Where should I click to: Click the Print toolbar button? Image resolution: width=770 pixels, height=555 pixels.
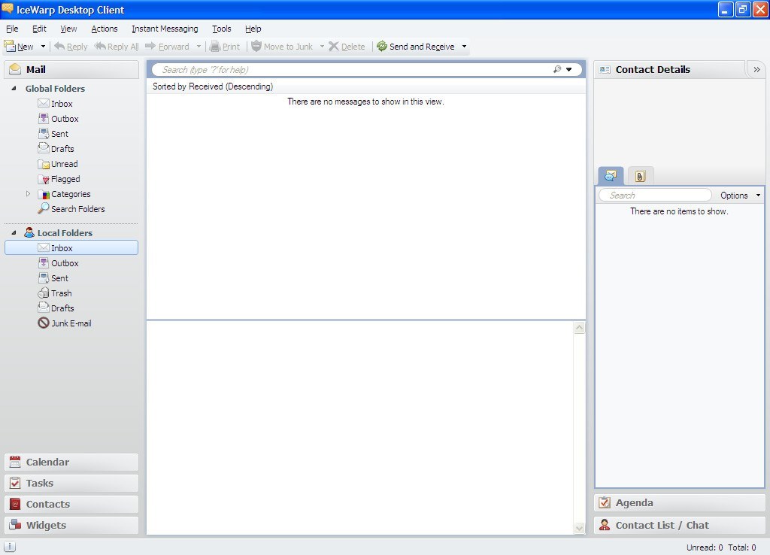[225, 47]
